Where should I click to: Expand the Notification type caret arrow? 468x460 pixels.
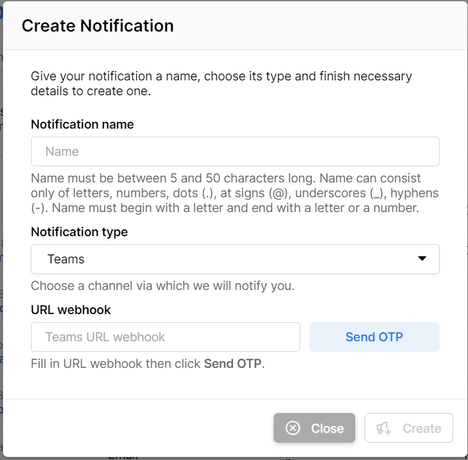tap(422, 258)
